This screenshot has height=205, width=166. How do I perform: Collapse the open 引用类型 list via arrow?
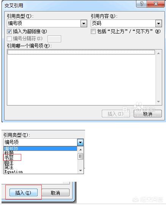click(80, 142)
